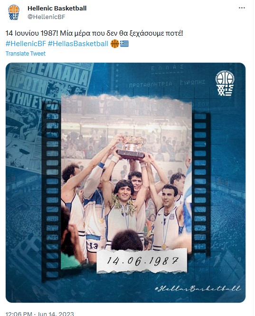Image resolution: width=255 pixels, height=316 pixels.
Task: Click the Greek flag emoji
Action: click(124, 44)
